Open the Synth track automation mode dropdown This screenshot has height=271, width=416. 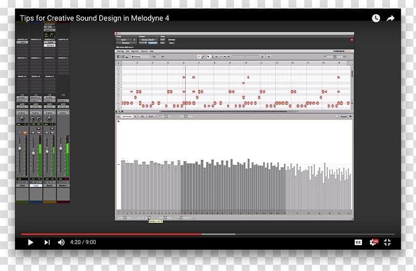tap(49, 106)
